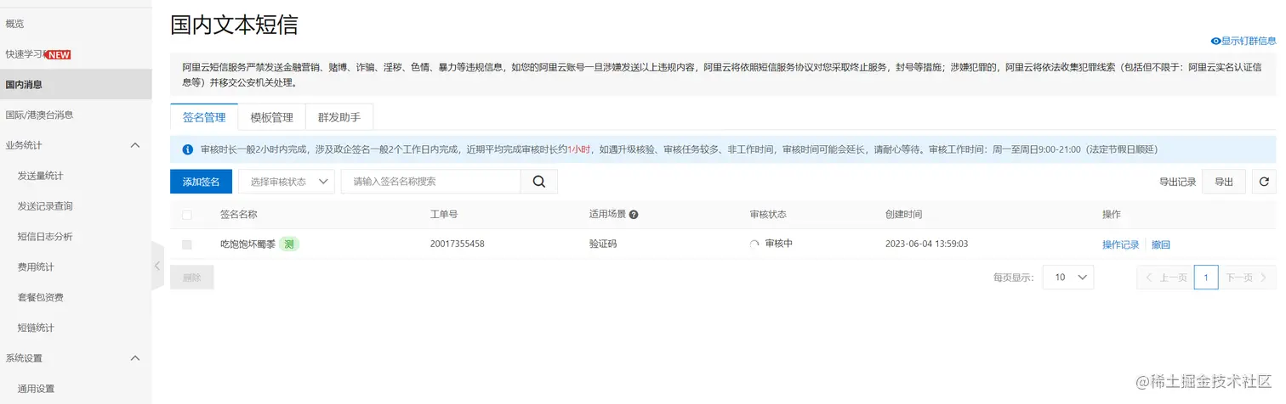The height and width of the screenshot is (404, 1286).
Task: Click the 签名名称 column header
Action: [x=239, y=215]
